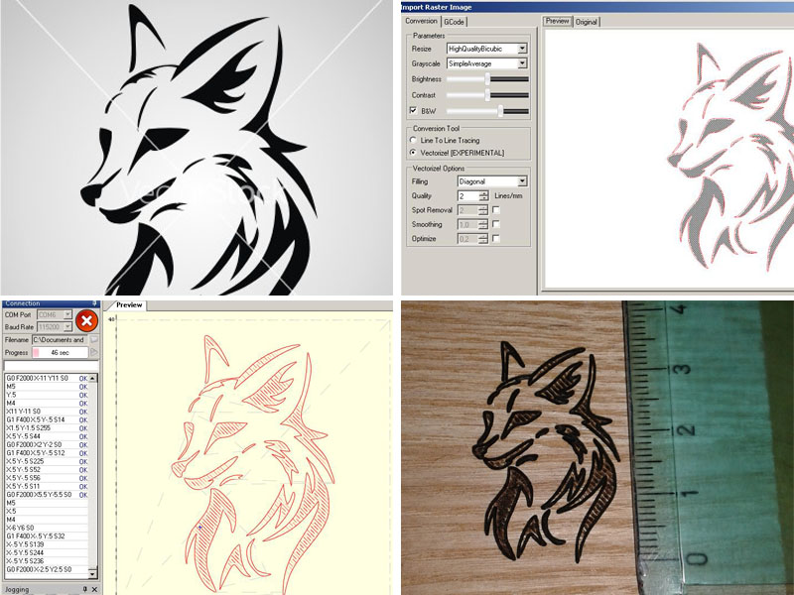The width and height of the screenshot is (794, 595).
Task: Increase Quality using the up stepper arrow
Action: click(483, 193)
